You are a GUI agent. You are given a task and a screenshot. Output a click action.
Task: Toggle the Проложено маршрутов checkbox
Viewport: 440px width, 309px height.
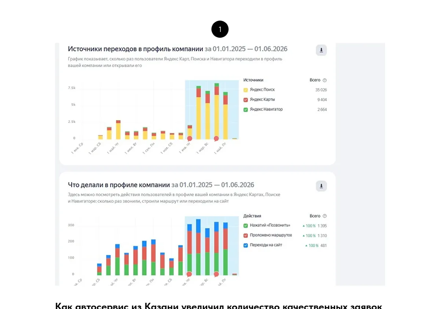coord(246,235)
